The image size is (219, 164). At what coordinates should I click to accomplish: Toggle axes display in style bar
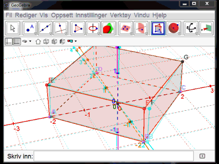(x=9, y=41)
